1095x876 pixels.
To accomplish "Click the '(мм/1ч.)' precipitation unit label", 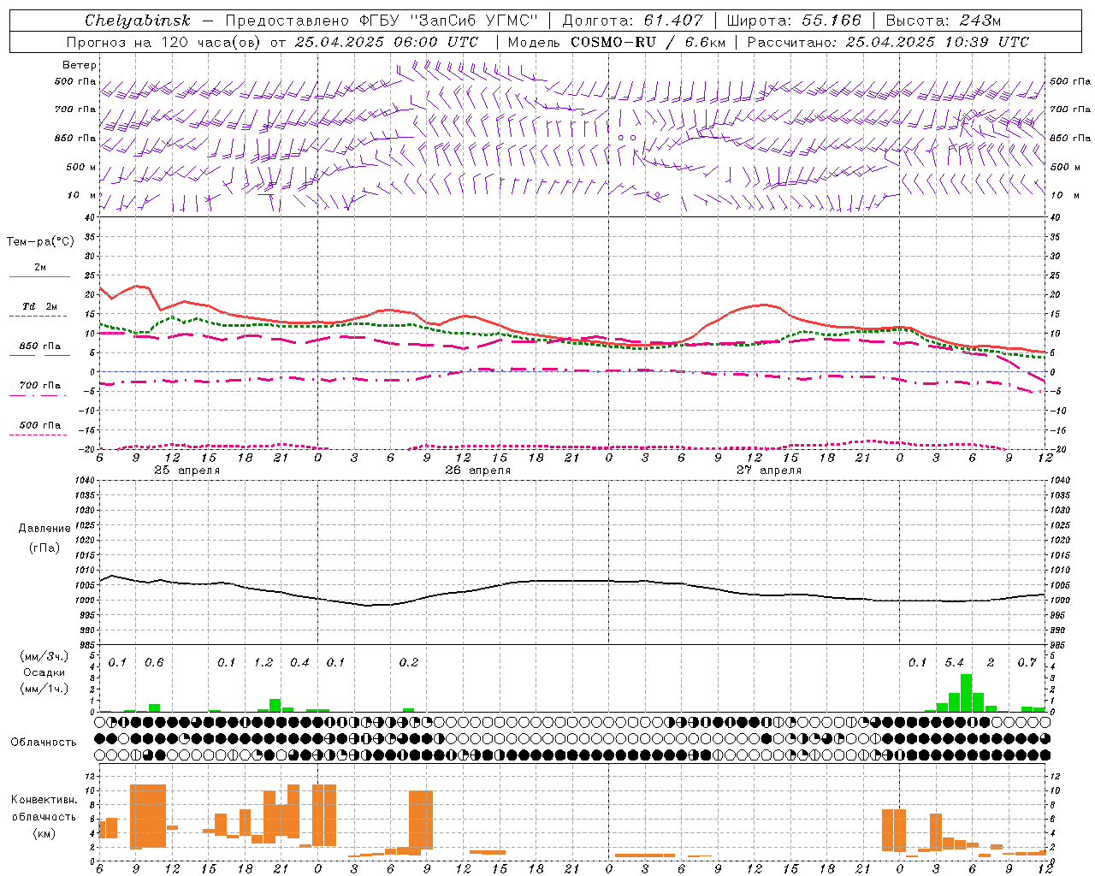I will [44, 689].
